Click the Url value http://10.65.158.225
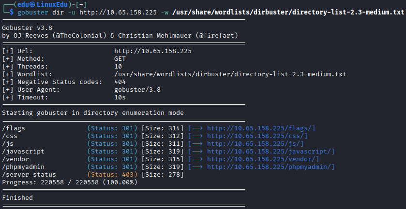 pos(153,51)
